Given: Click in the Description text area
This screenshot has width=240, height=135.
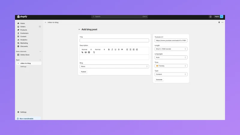Looking at the screenshot, I should point(114,57).
